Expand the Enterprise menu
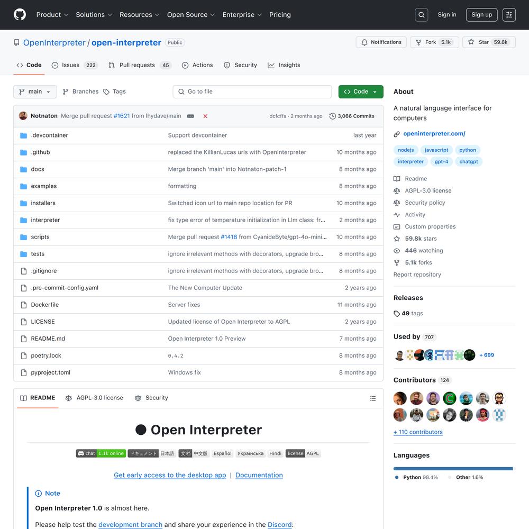This screenshot has width=529, height=529. (x=242, y=15)
